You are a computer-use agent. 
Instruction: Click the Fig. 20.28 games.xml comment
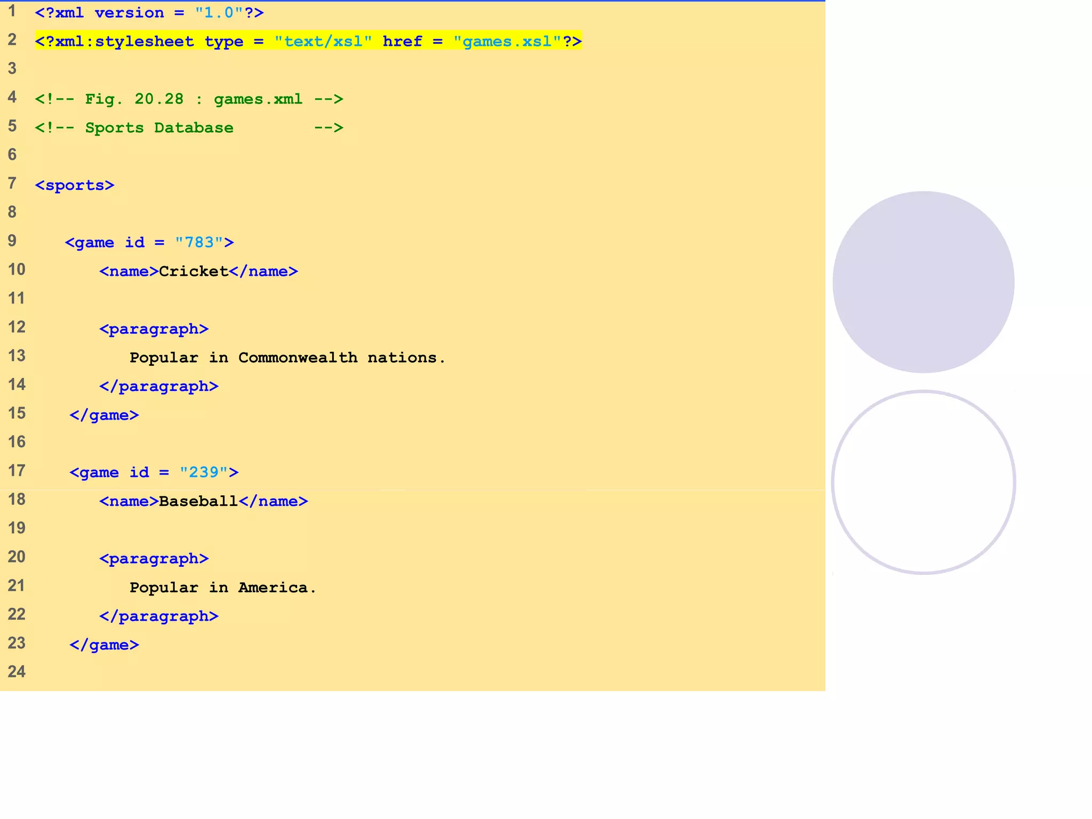point(189,99)
